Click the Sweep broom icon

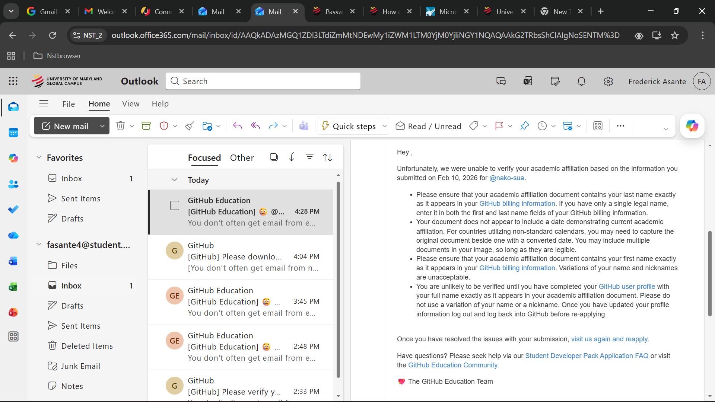(189, 126)
